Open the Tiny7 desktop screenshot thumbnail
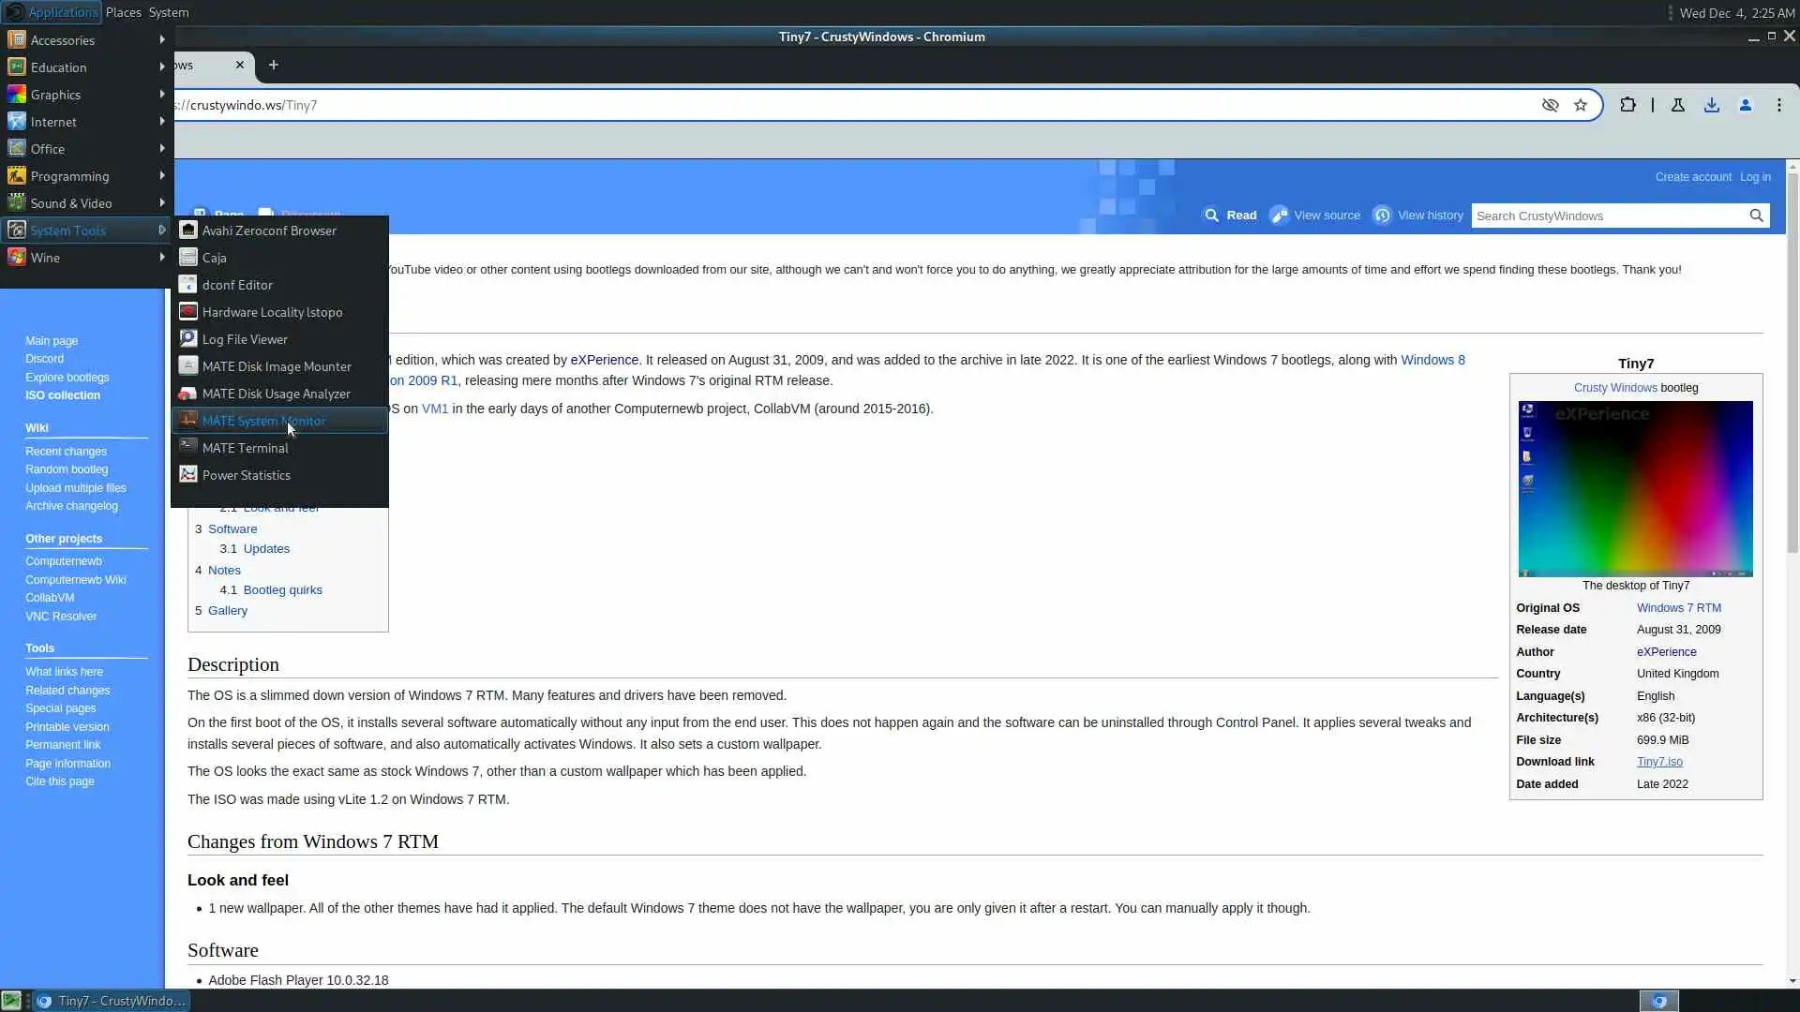The height and width of the screenshot is (1012, 1800). 1635,488
